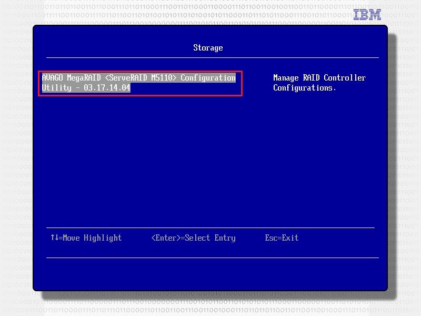Click the word Configurations. in help pane

pyautogui.click(x=304, y=88)
